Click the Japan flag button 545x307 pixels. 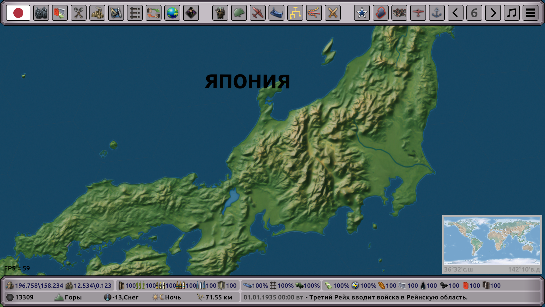18,13
